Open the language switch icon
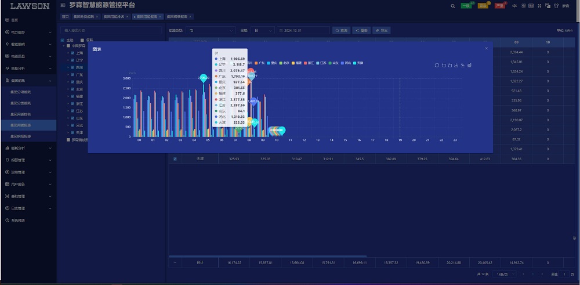 pyautogui.click(x=548, y=6)
